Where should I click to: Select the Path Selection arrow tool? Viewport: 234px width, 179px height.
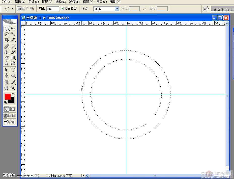(7, 70)
